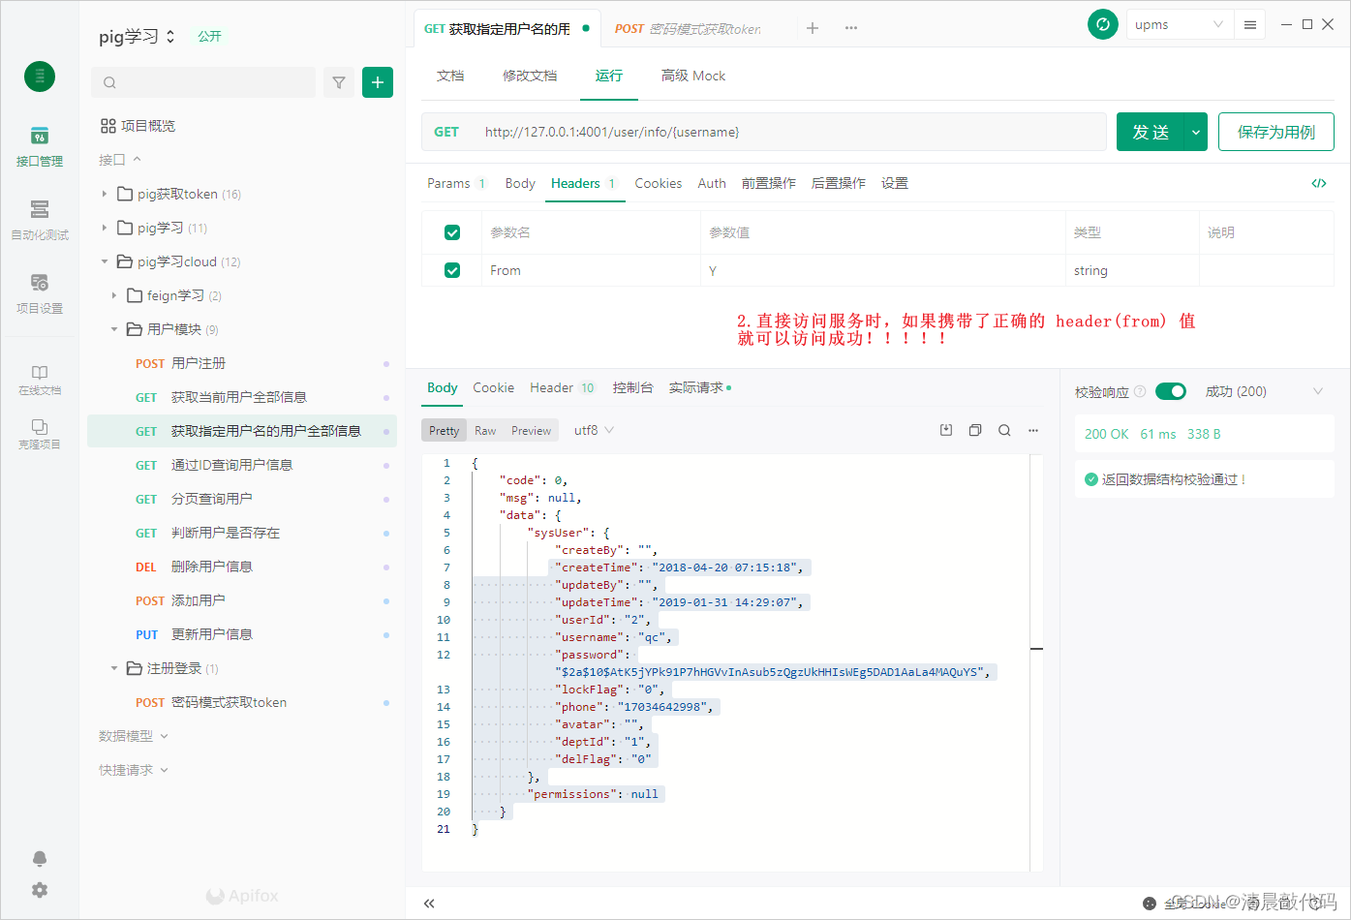Image resolution: width=1351 pixels, height=920 pixels.
Task: Click the green refresh sync icon
Action: click(1103, 24)
